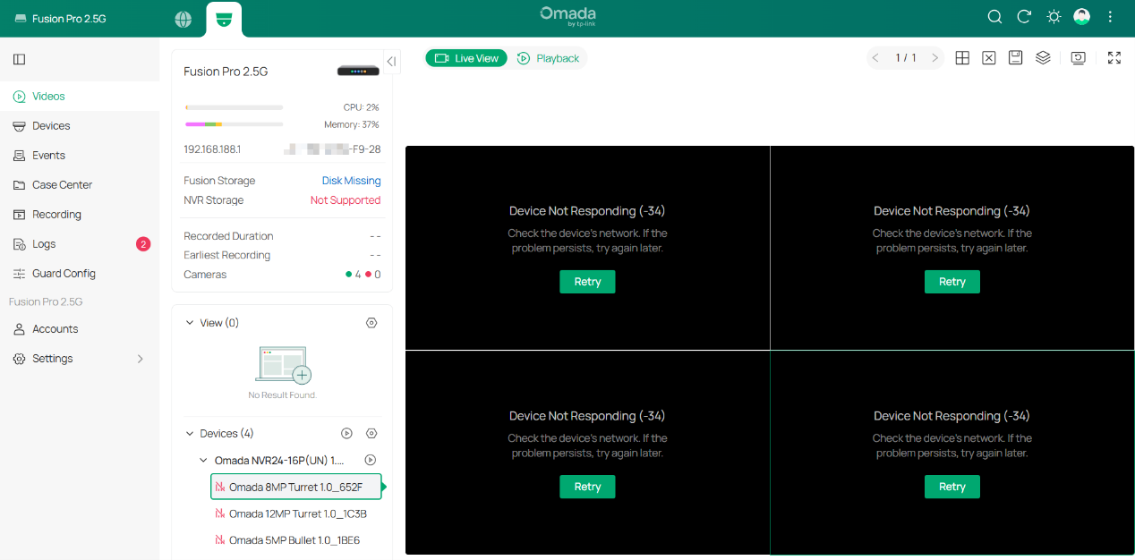This screenshot has width=1135, height=560.
Task: Select the Omada 12MP Turret 1.0_1C3B camera
Action: (x=296, y=513)
